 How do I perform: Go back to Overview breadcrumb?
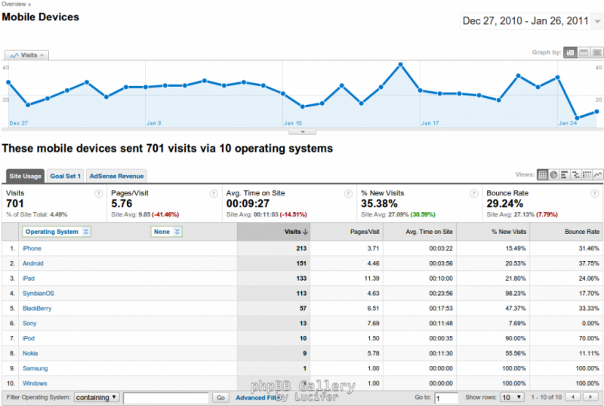tap(14, 4)
